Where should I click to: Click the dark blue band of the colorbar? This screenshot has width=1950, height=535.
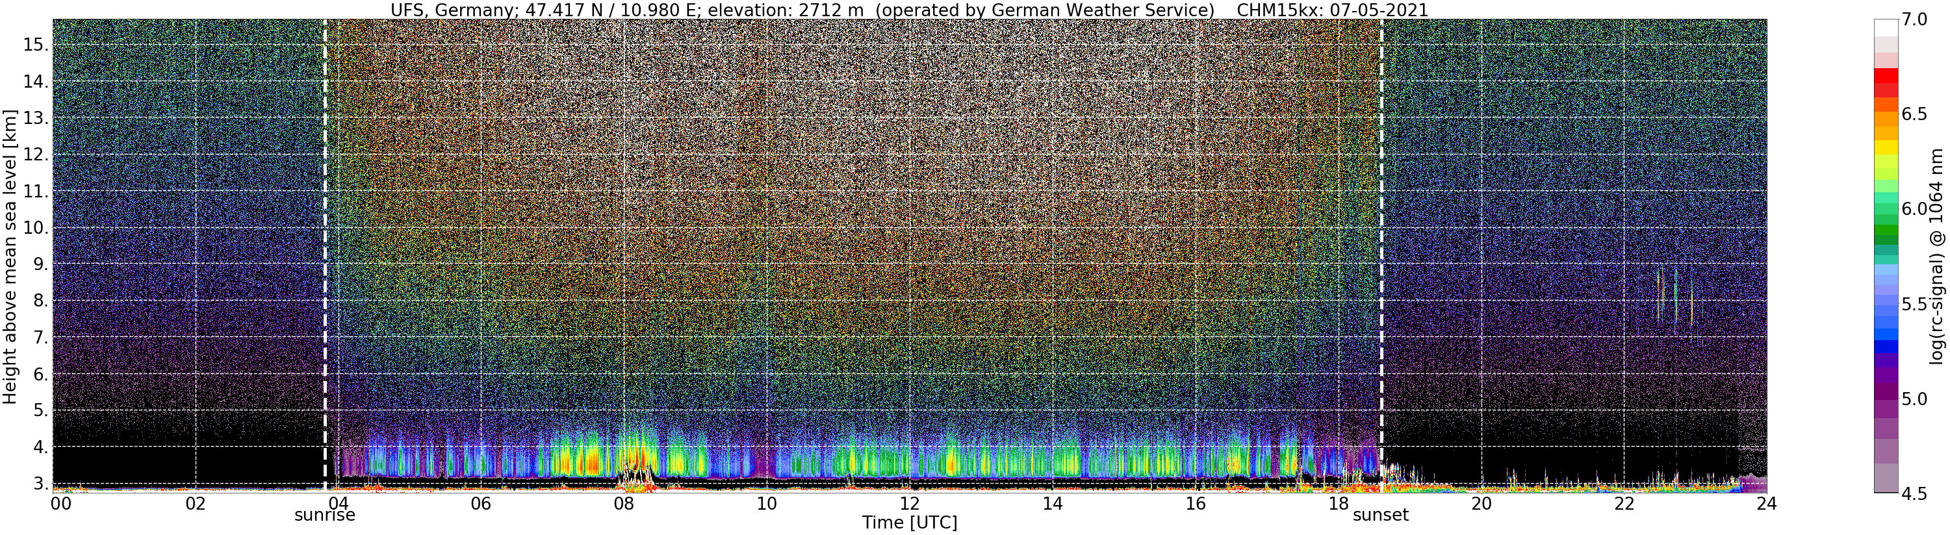1885,347
